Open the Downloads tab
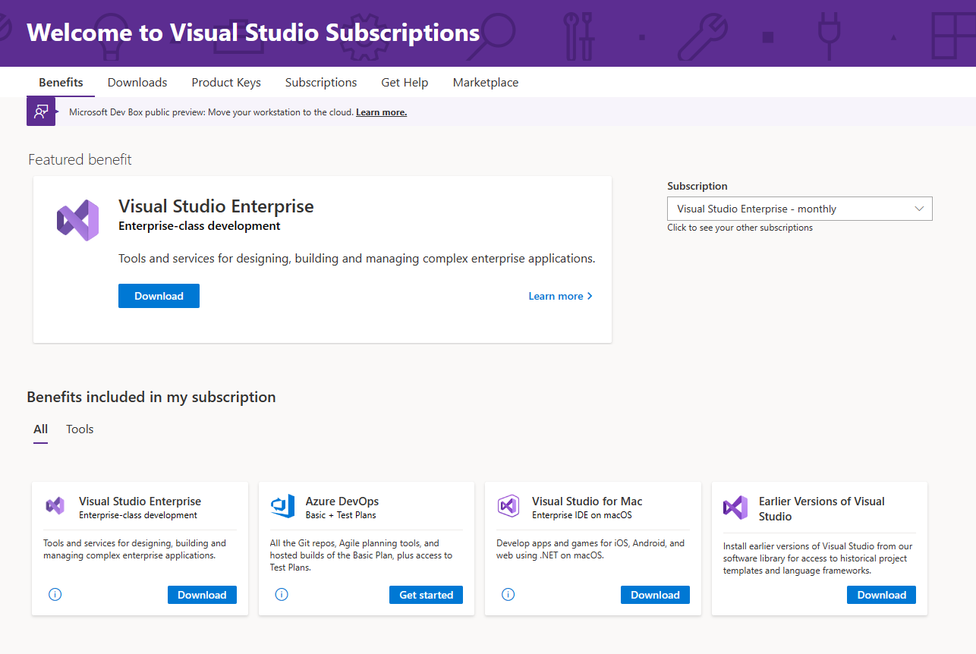Screen dimensions: 976x654 point(137,83)
